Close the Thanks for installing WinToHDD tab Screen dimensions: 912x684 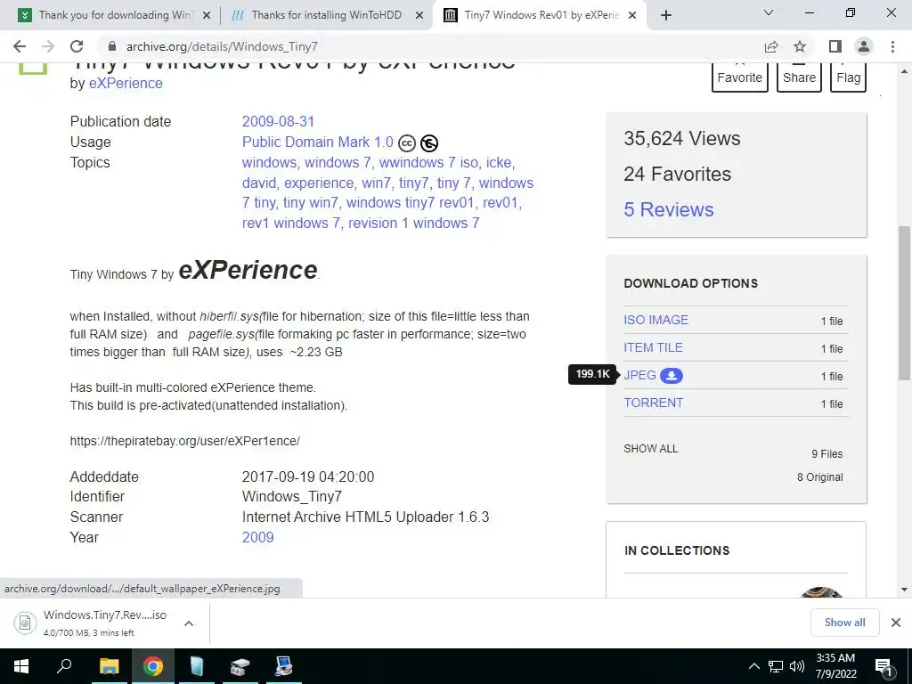coord(419,15)
